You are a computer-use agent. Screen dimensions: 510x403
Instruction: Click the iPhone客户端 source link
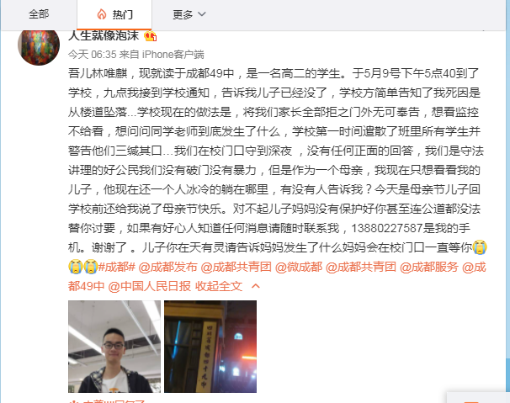[x=173, y=55]
